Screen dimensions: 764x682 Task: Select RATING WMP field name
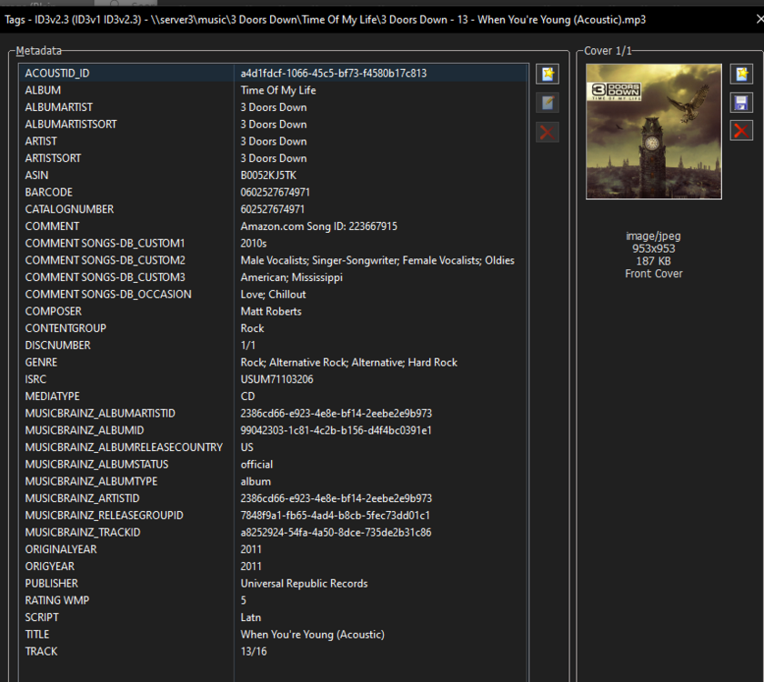coord(57,601)
